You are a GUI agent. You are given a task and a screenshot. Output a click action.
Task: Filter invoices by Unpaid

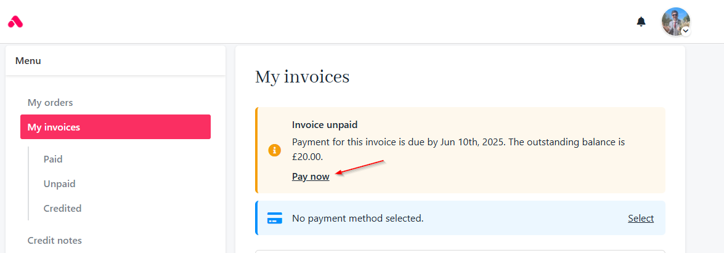coord(60,183)
